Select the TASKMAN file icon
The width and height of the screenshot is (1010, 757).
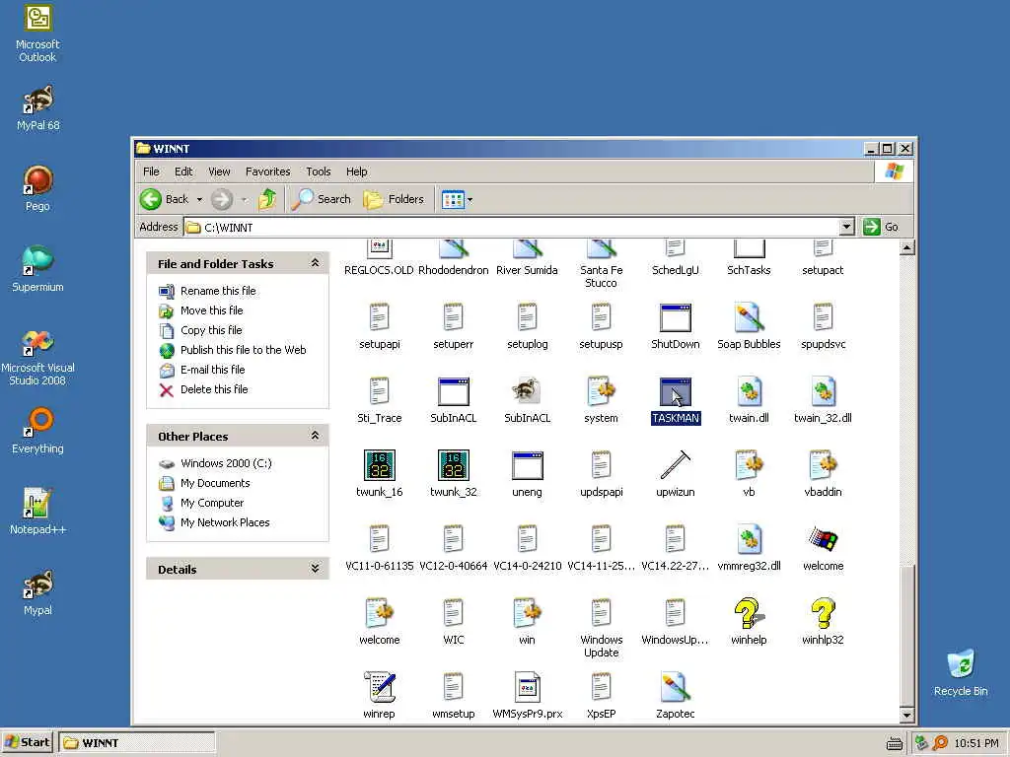[x=675, y=392]
